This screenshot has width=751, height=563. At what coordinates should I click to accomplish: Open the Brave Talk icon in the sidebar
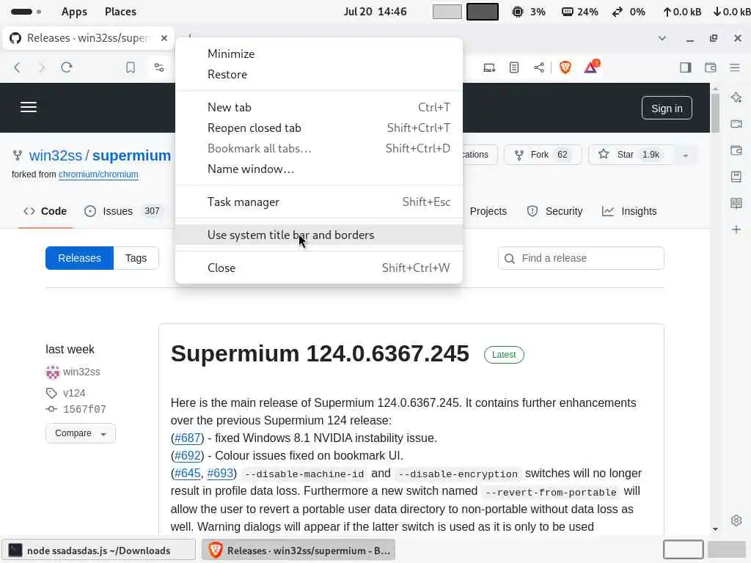[736, 124]
